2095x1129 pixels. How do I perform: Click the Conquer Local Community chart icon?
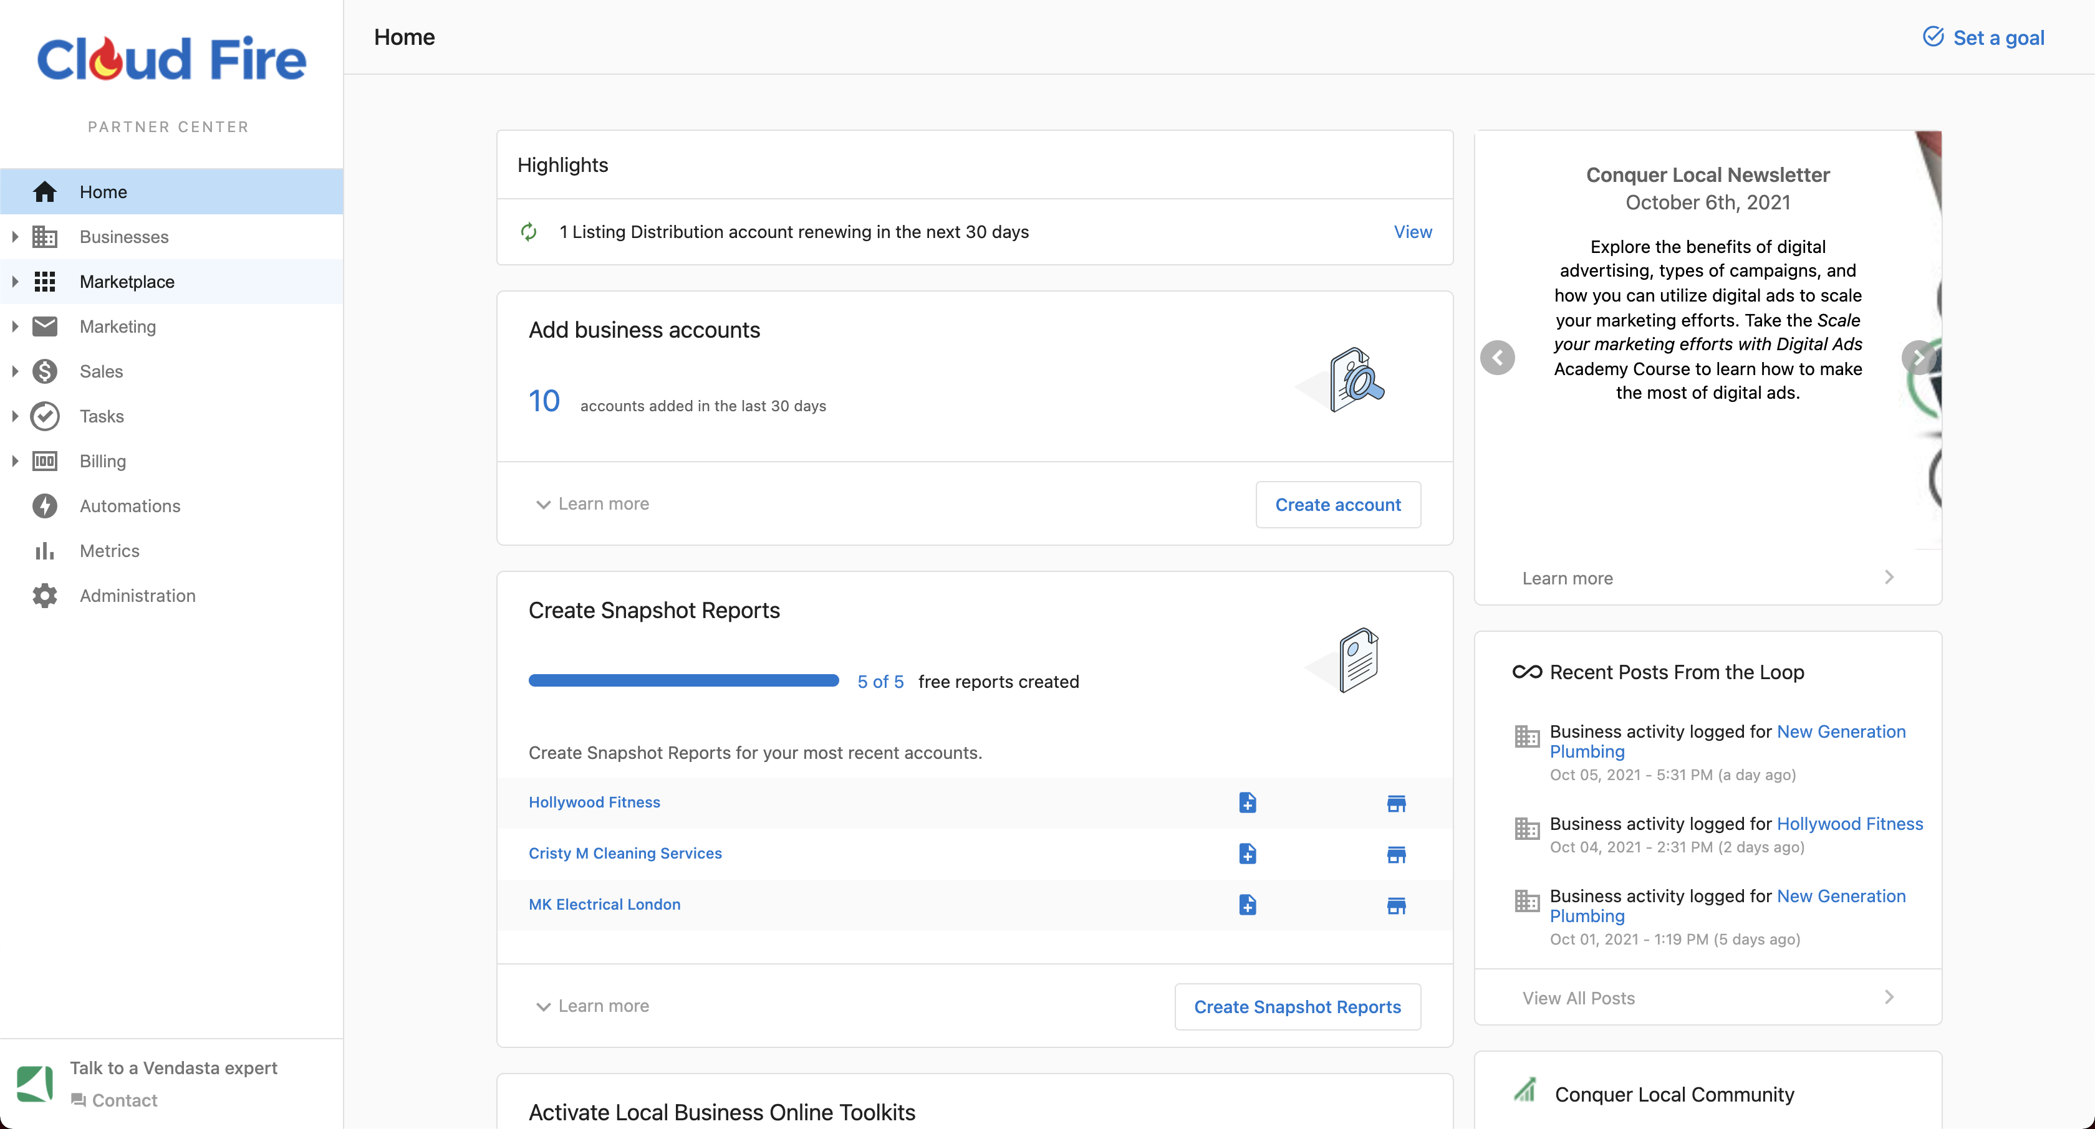coord(1525,1089)
